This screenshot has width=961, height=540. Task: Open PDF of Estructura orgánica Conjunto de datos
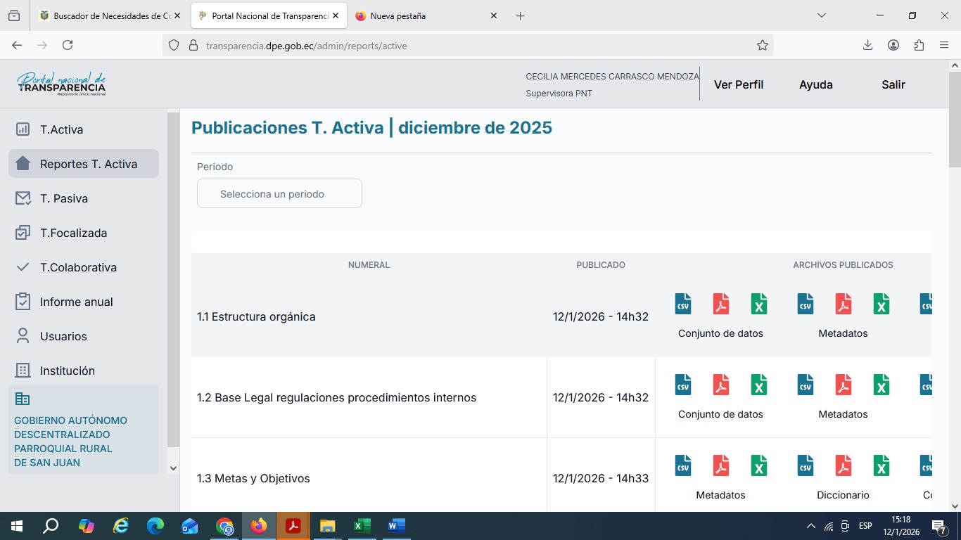[720, 304]
